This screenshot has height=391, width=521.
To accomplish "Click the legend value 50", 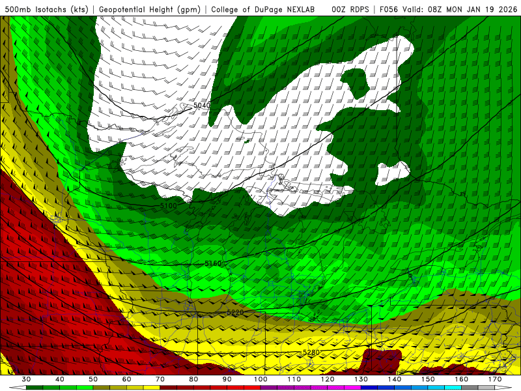I will point(93,379).
